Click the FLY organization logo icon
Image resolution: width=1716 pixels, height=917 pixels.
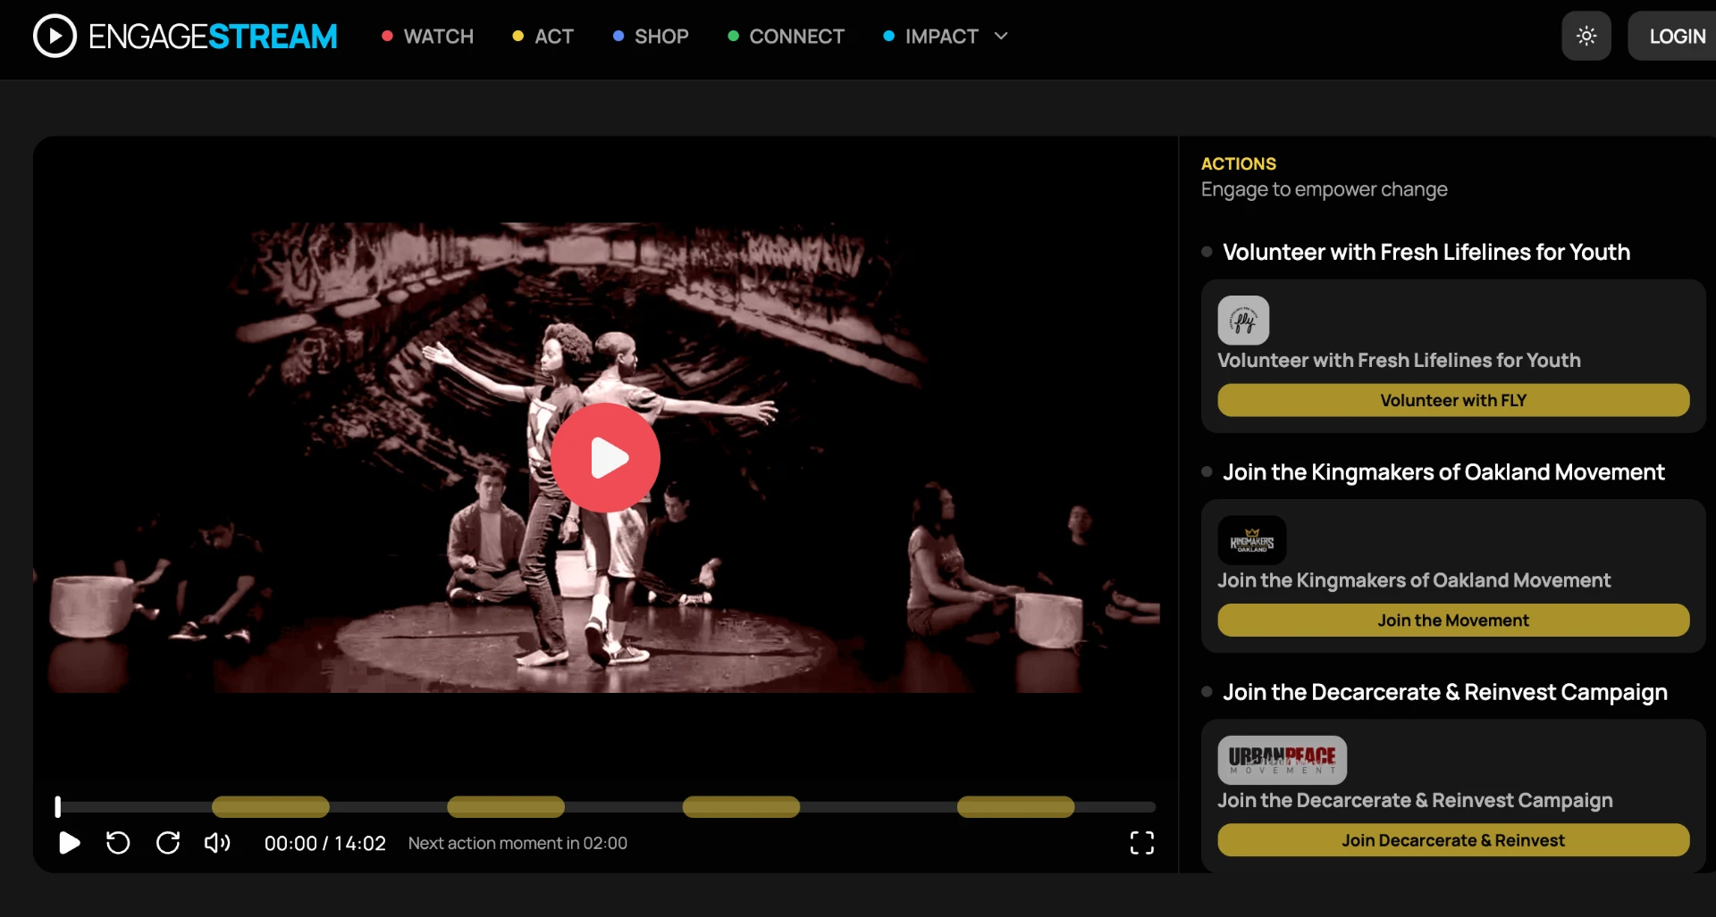pyautogui.click(x=1243, y=320)
